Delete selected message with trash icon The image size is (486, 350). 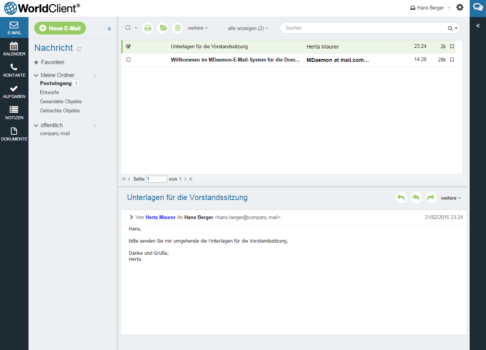coord(177,28)
